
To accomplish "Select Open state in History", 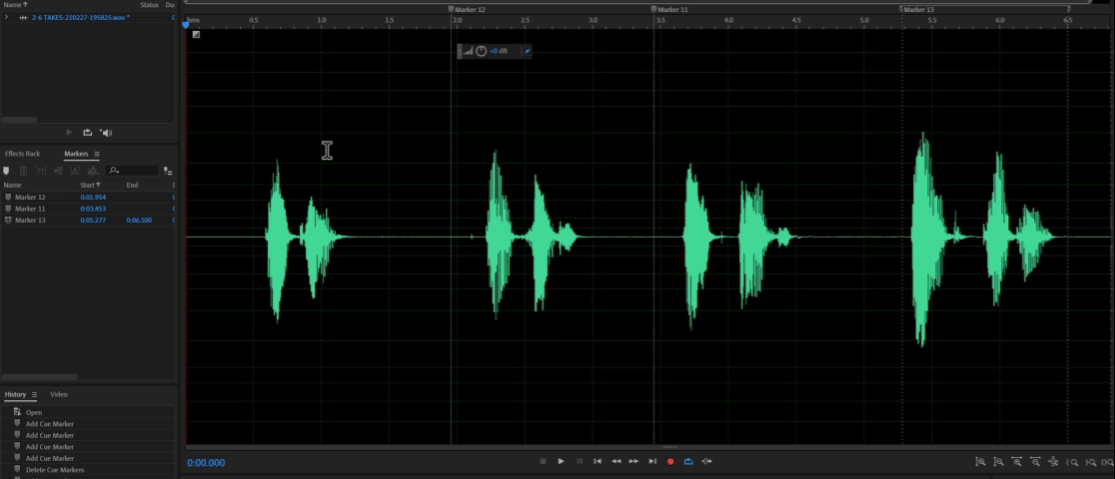I will coord(34,412).
